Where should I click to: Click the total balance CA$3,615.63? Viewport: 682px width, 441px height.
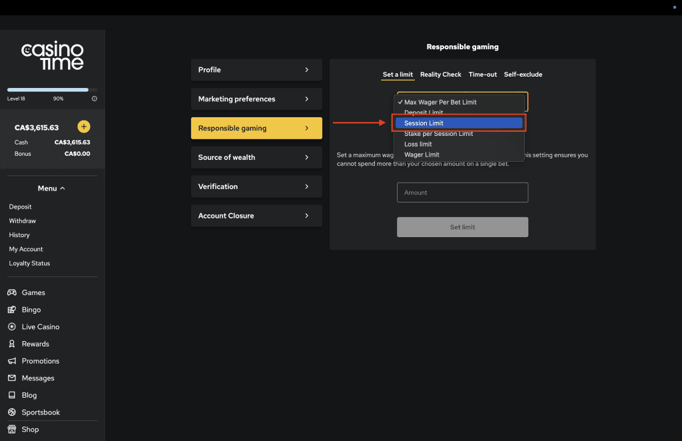(37, 127)
